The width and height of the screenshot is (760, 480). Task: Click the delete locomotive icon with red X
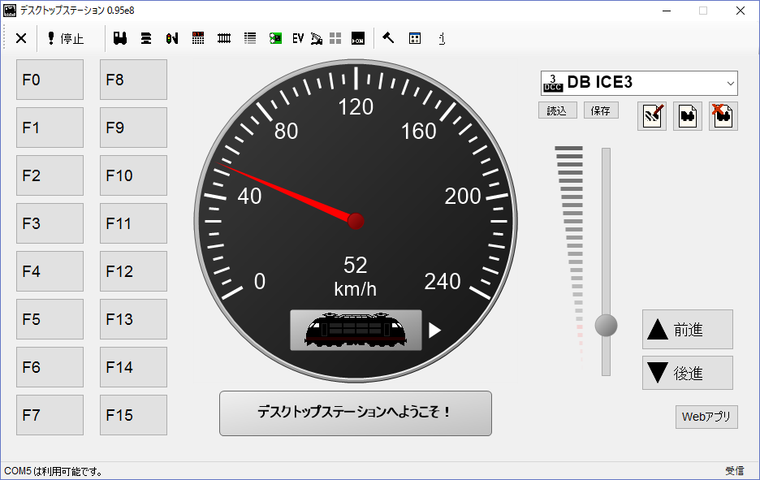(723, 116)
